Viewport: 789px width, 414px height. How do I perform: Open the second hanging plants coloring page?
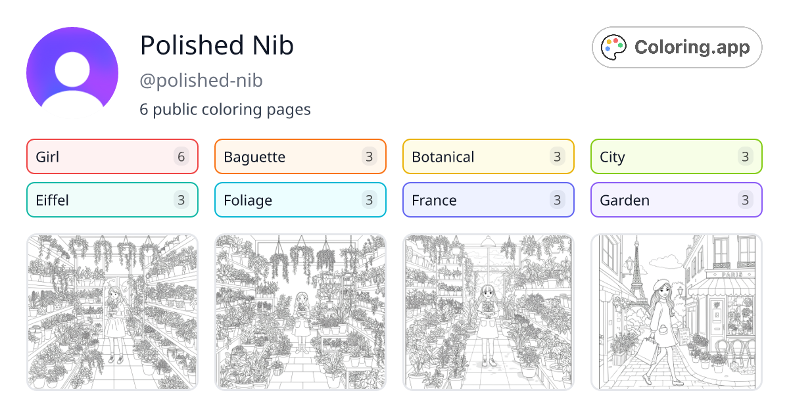(300, 311)
